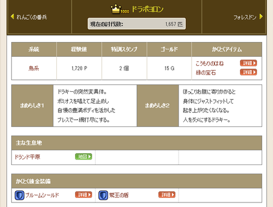The image size is (273, 207).
Task: Open the こうもりのはね item link
Action: [209, 64]
